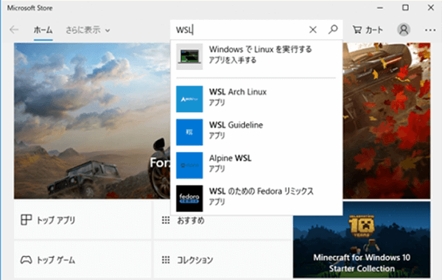Click the トップ ゲーム controller icon
Viewport: 442px width, 280px height.
pos(26,259)
